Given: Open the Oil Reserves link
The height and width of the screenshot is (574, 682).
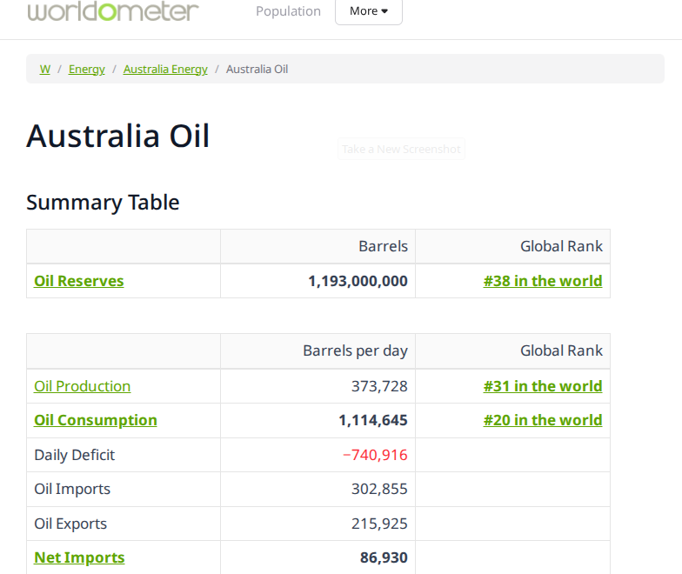Looking at the screenshot, I should click(79, 281).
